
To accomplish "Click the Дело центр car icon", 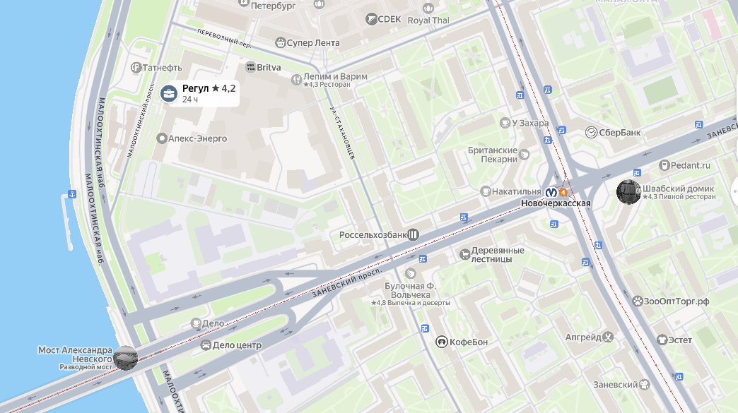I will [206, 345].
